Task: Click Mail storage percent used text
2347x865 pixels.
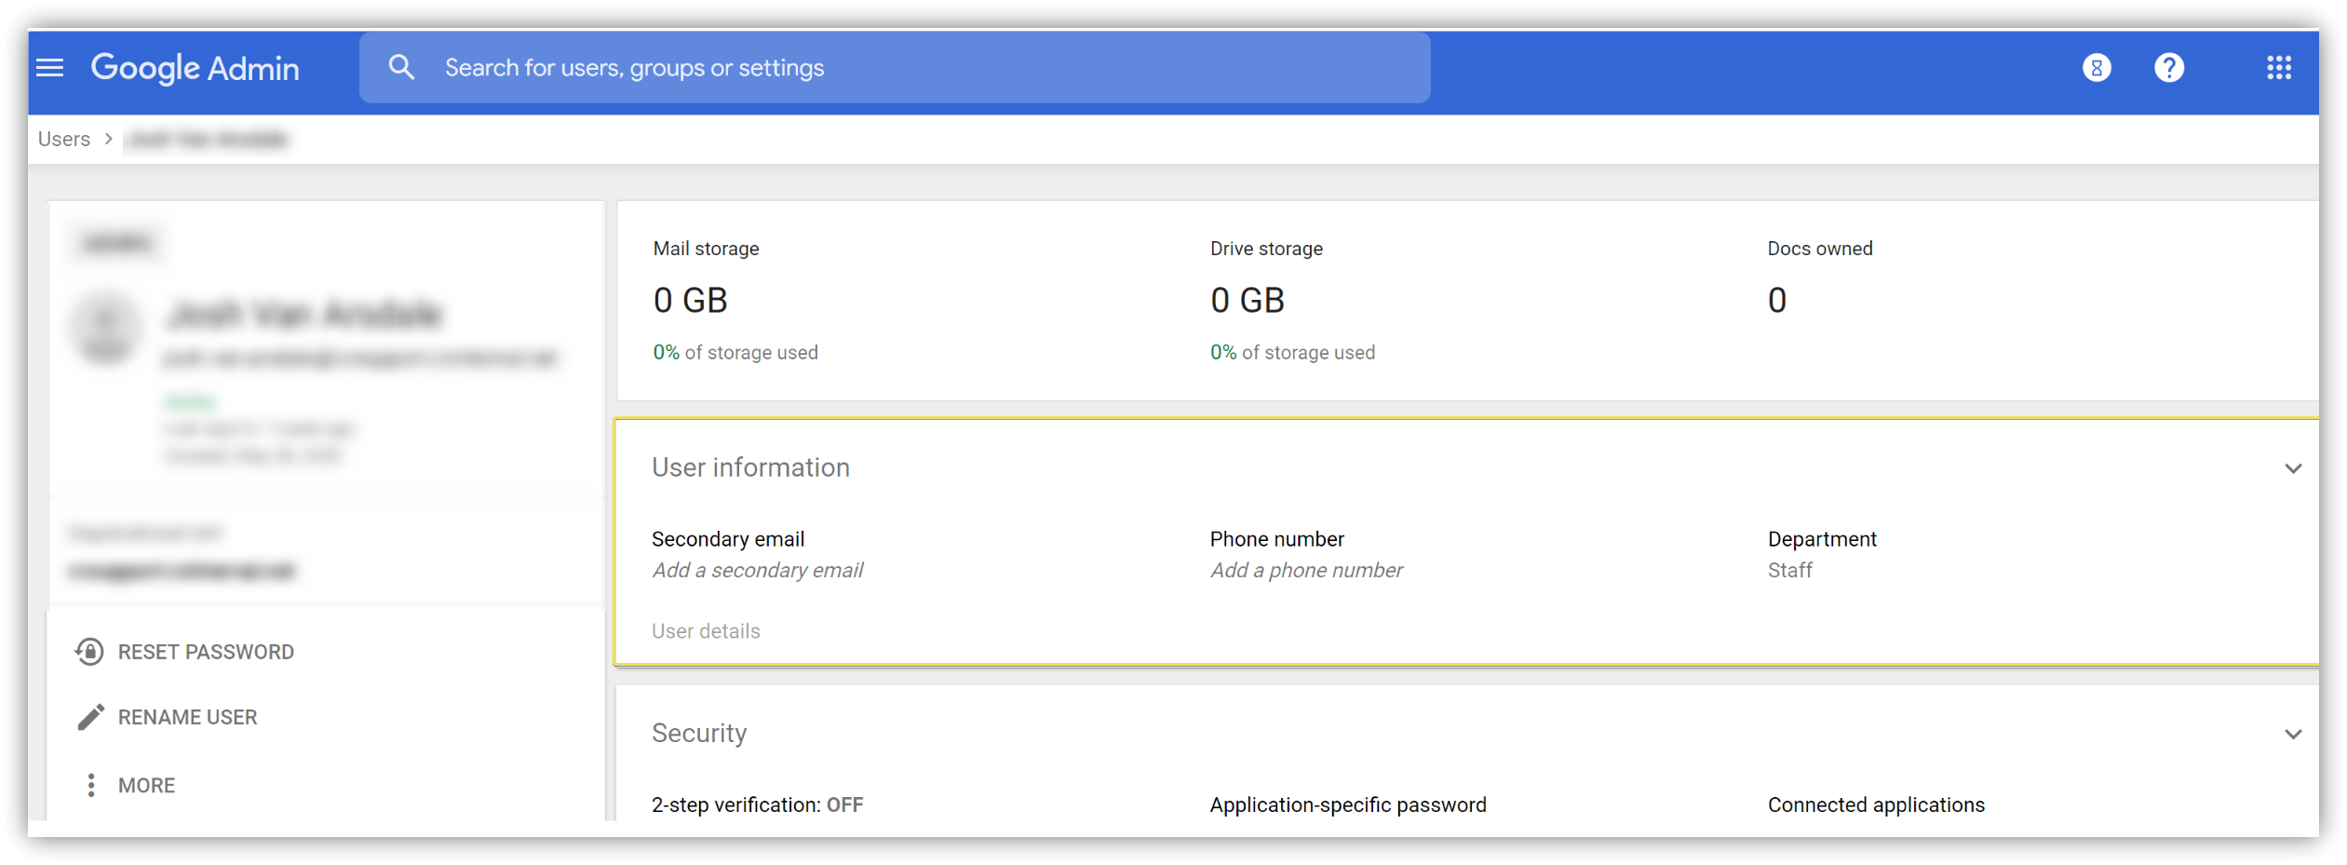Action: pos(735,353)
